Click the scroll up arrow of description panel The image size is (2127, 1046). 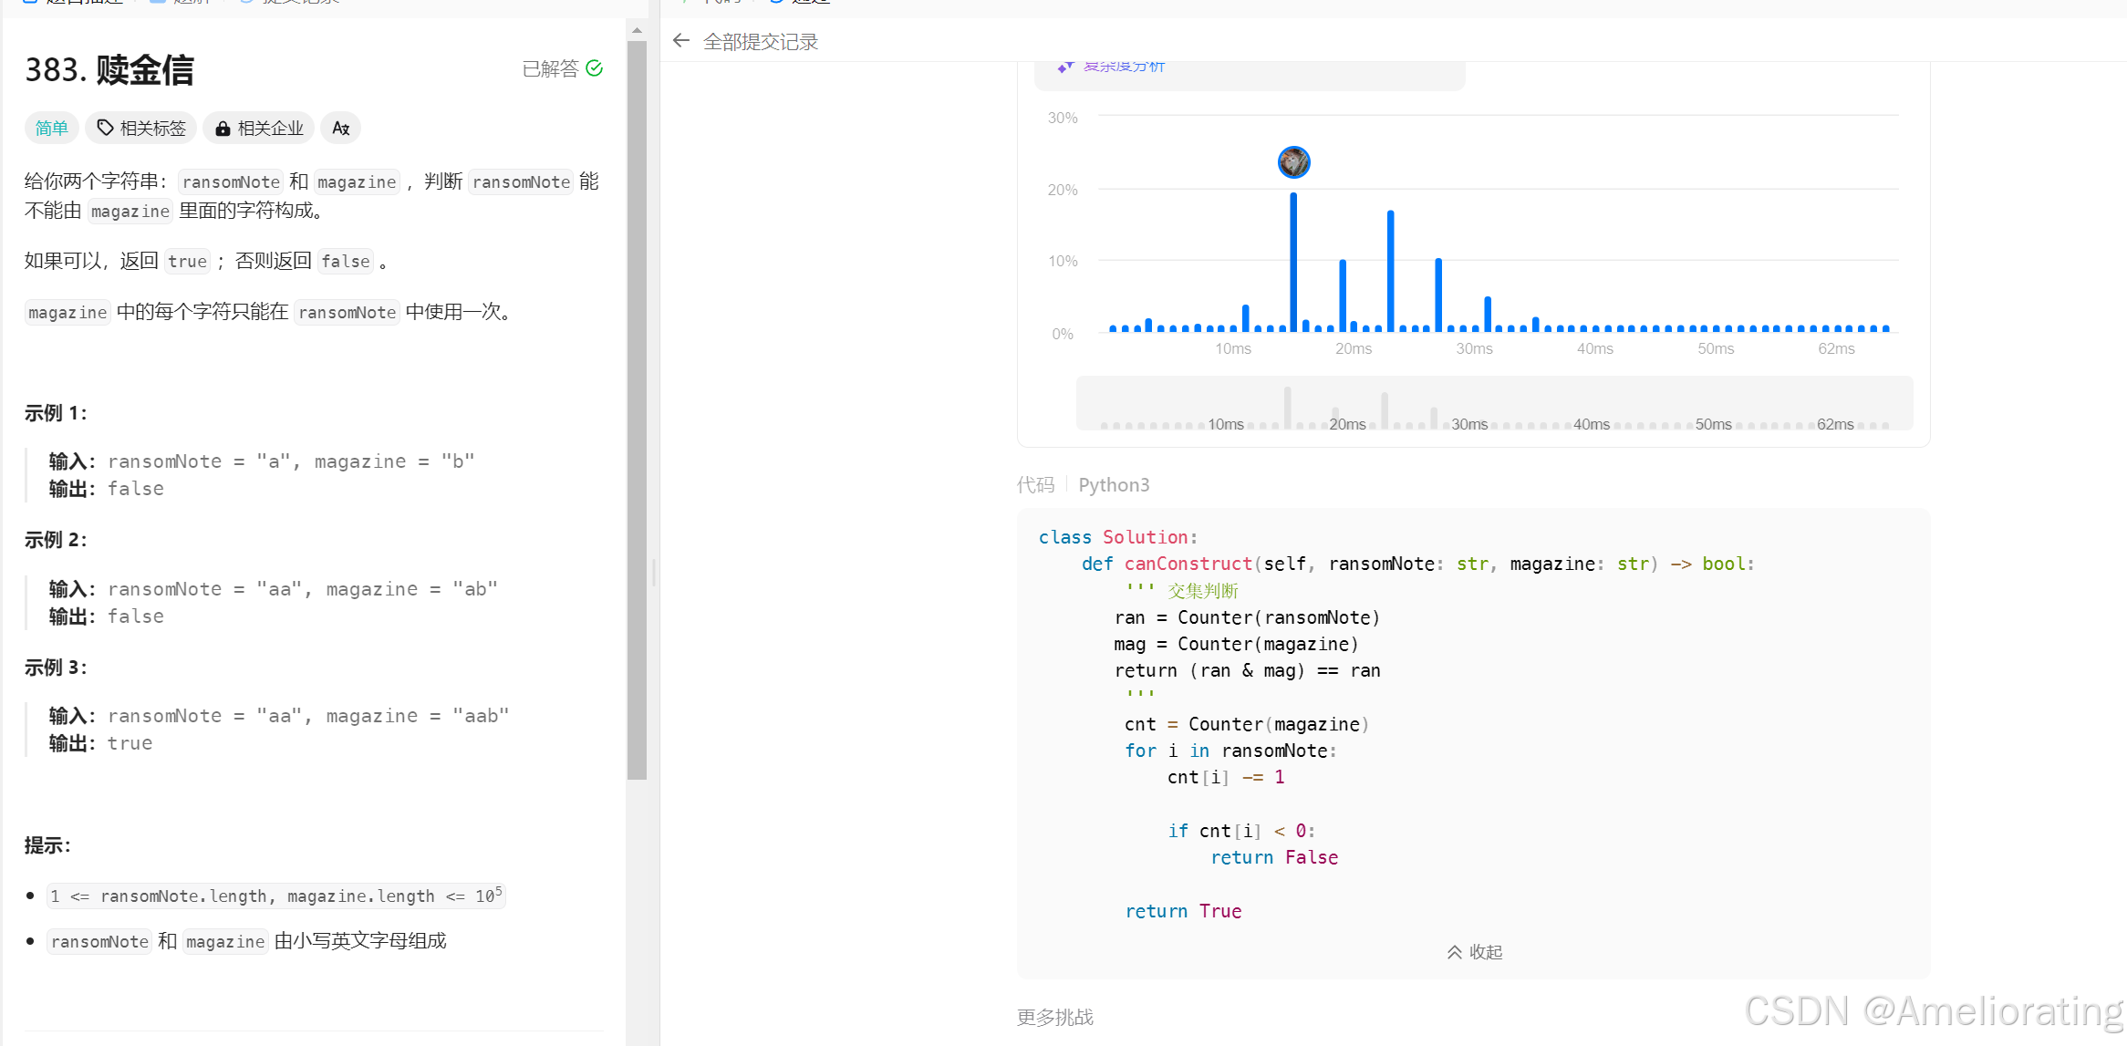(x=637, y=30)
